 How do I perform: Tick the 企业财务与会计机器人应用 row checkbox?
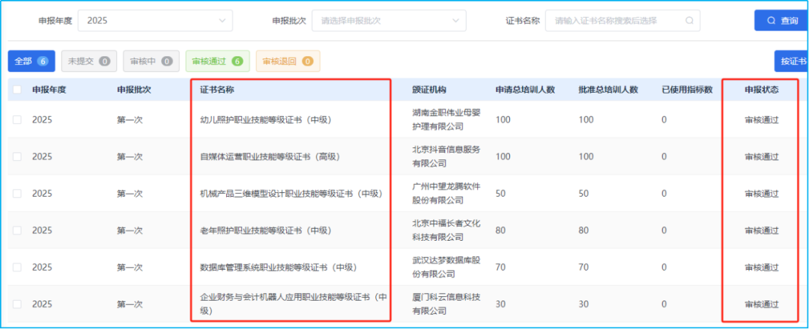tap(17, 304)
